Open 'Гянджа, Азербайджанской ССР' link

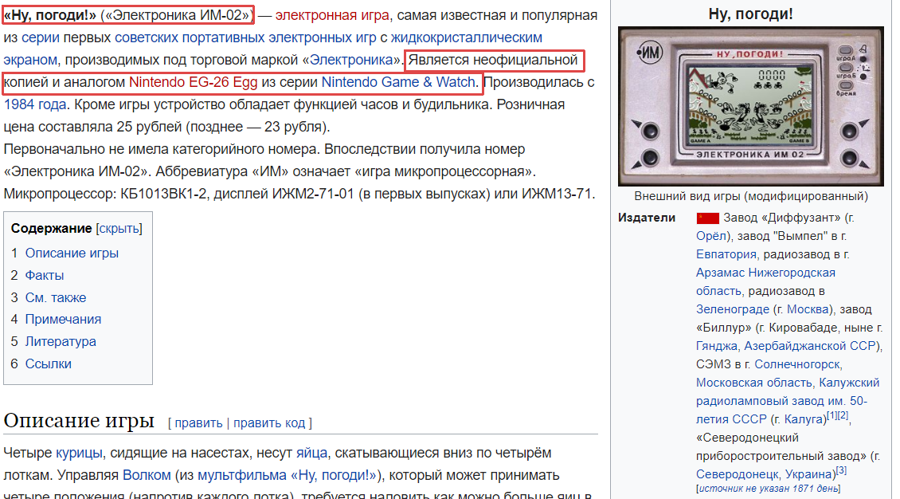pyautogui.click(x=786, y=346)
